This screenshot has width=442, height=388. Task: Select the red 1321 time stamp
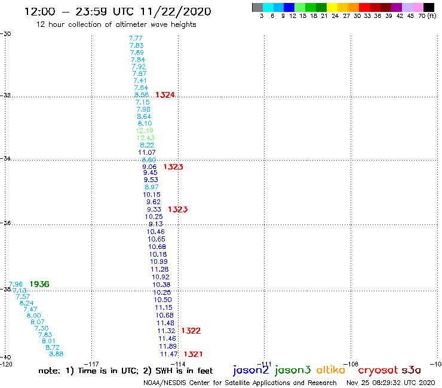point(193,354)
